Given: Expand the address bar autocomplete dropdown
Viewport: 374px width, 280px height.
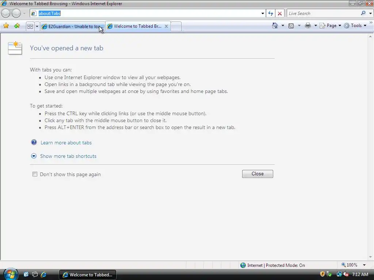Looking at the screenshot, I should point(263,13).
